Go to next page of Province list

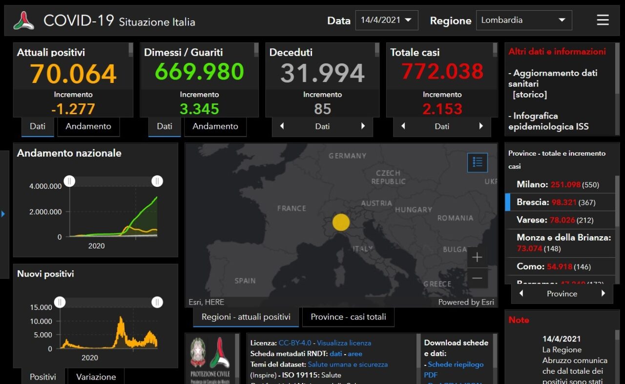click(603, 294)
